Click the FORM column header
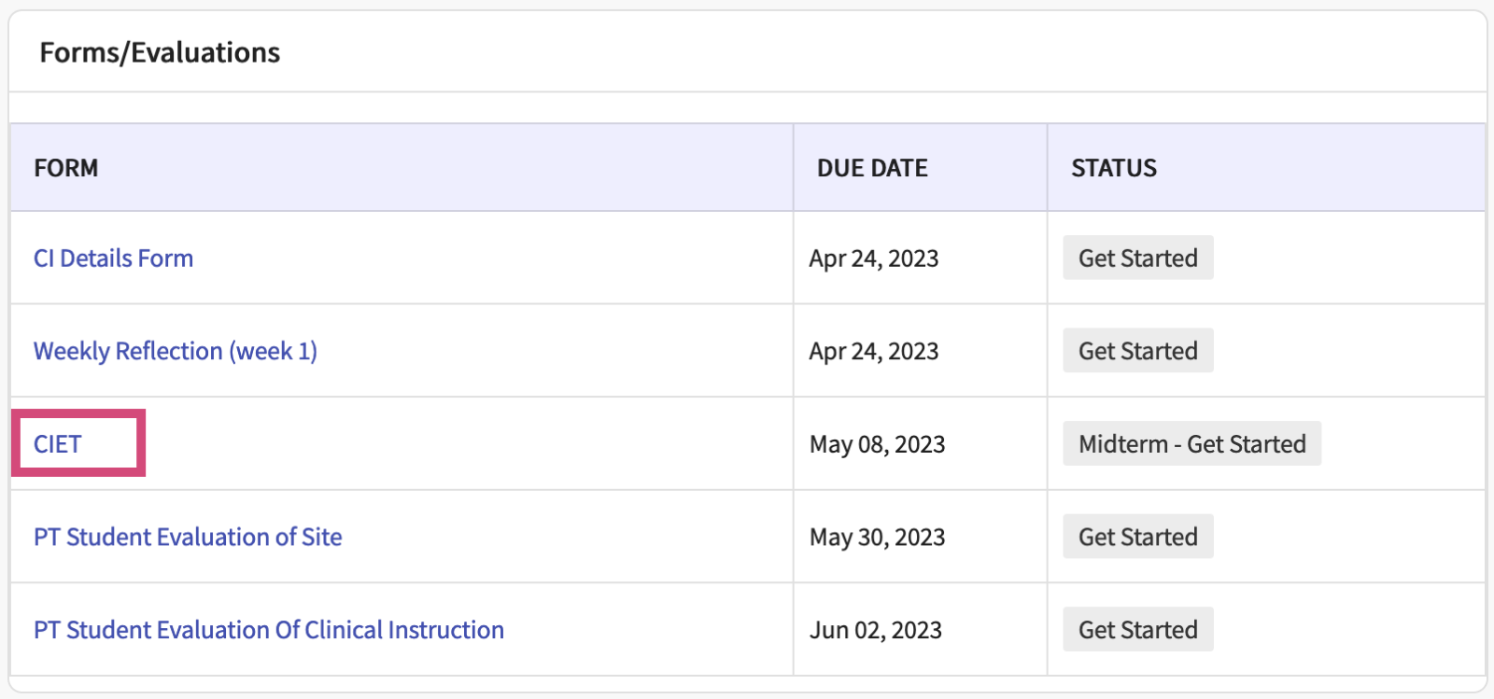Image resolution: width=1494 pixels, height=699 pixels. tap(66, 168)
